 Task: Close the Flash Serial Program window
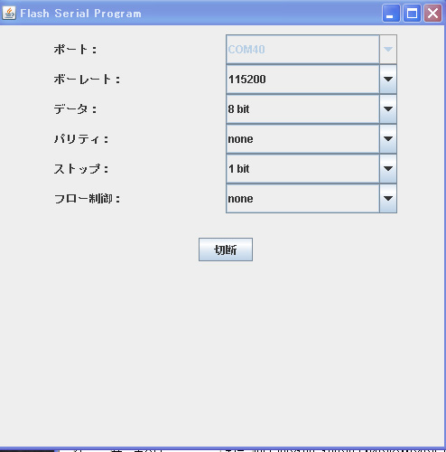tap(432, 14)
